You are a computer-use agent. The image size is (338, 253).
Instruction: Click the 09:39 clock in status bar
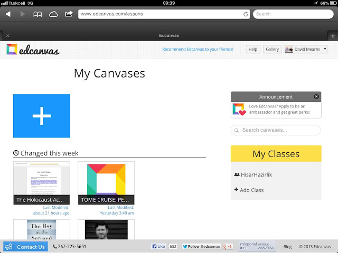click(x=169, y=3)
